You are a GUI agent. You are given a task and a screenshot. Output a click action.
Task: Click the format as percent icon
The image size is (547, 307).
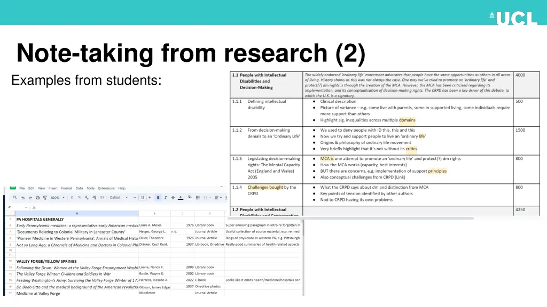79,198
